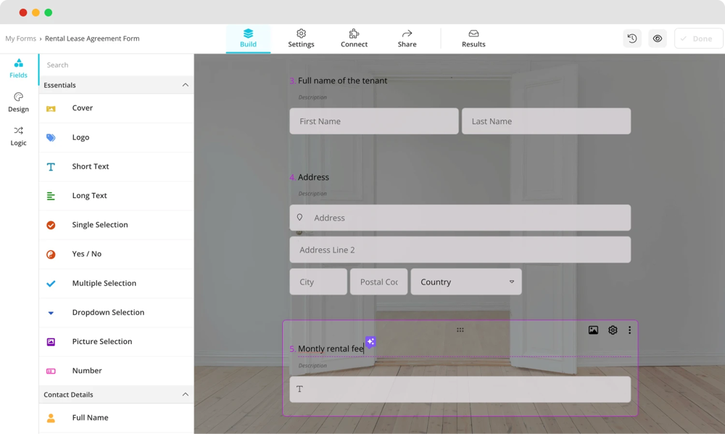Open the Results tab
The image size is (725, 434).
pos(473,38)
